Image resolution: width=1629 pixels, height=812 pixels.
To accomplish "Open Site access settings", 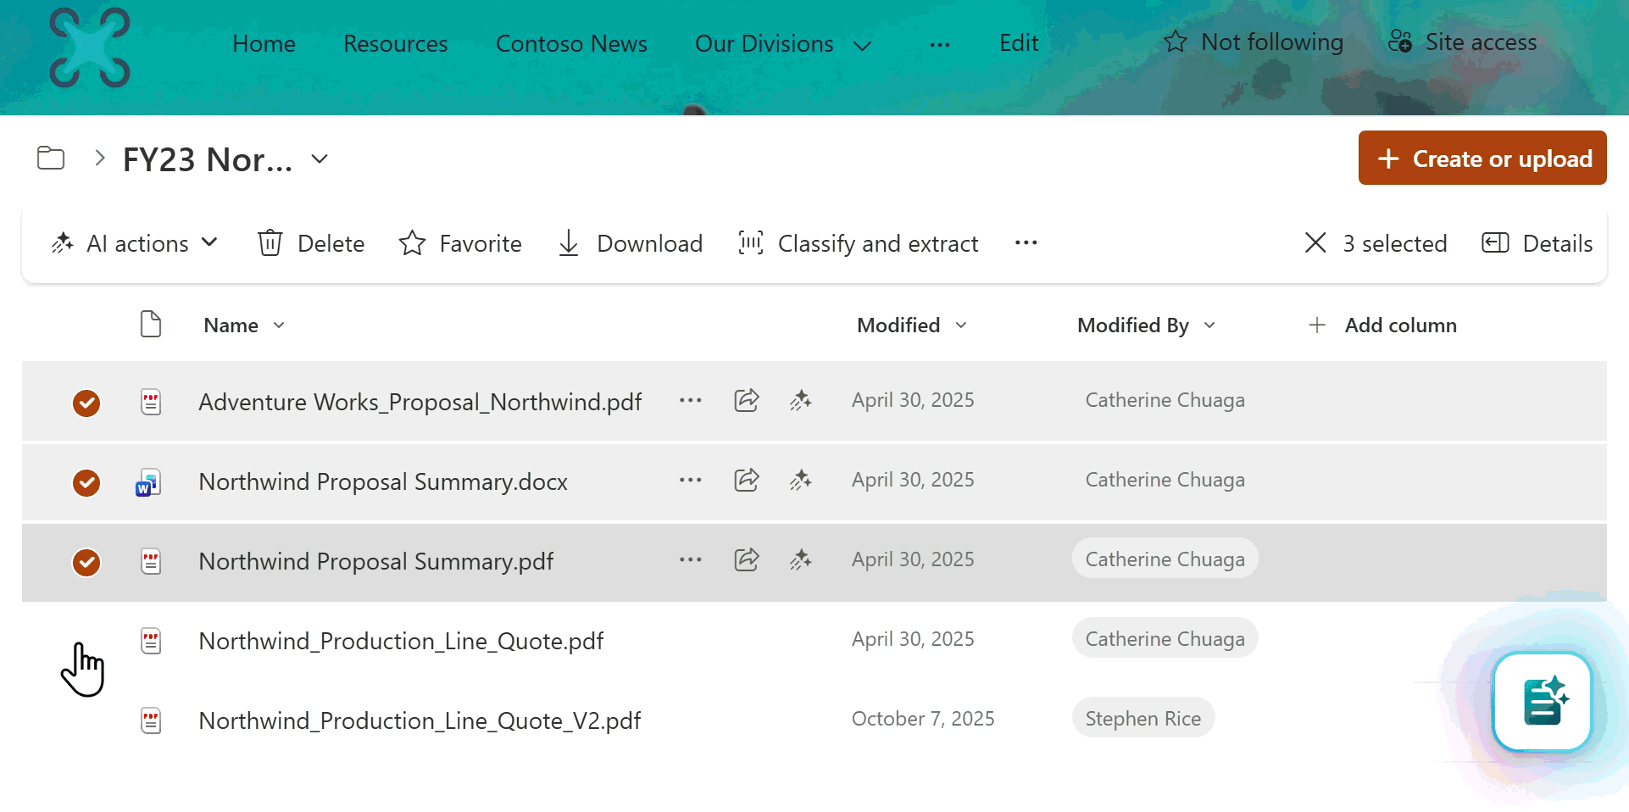I will pos(1462,42).
